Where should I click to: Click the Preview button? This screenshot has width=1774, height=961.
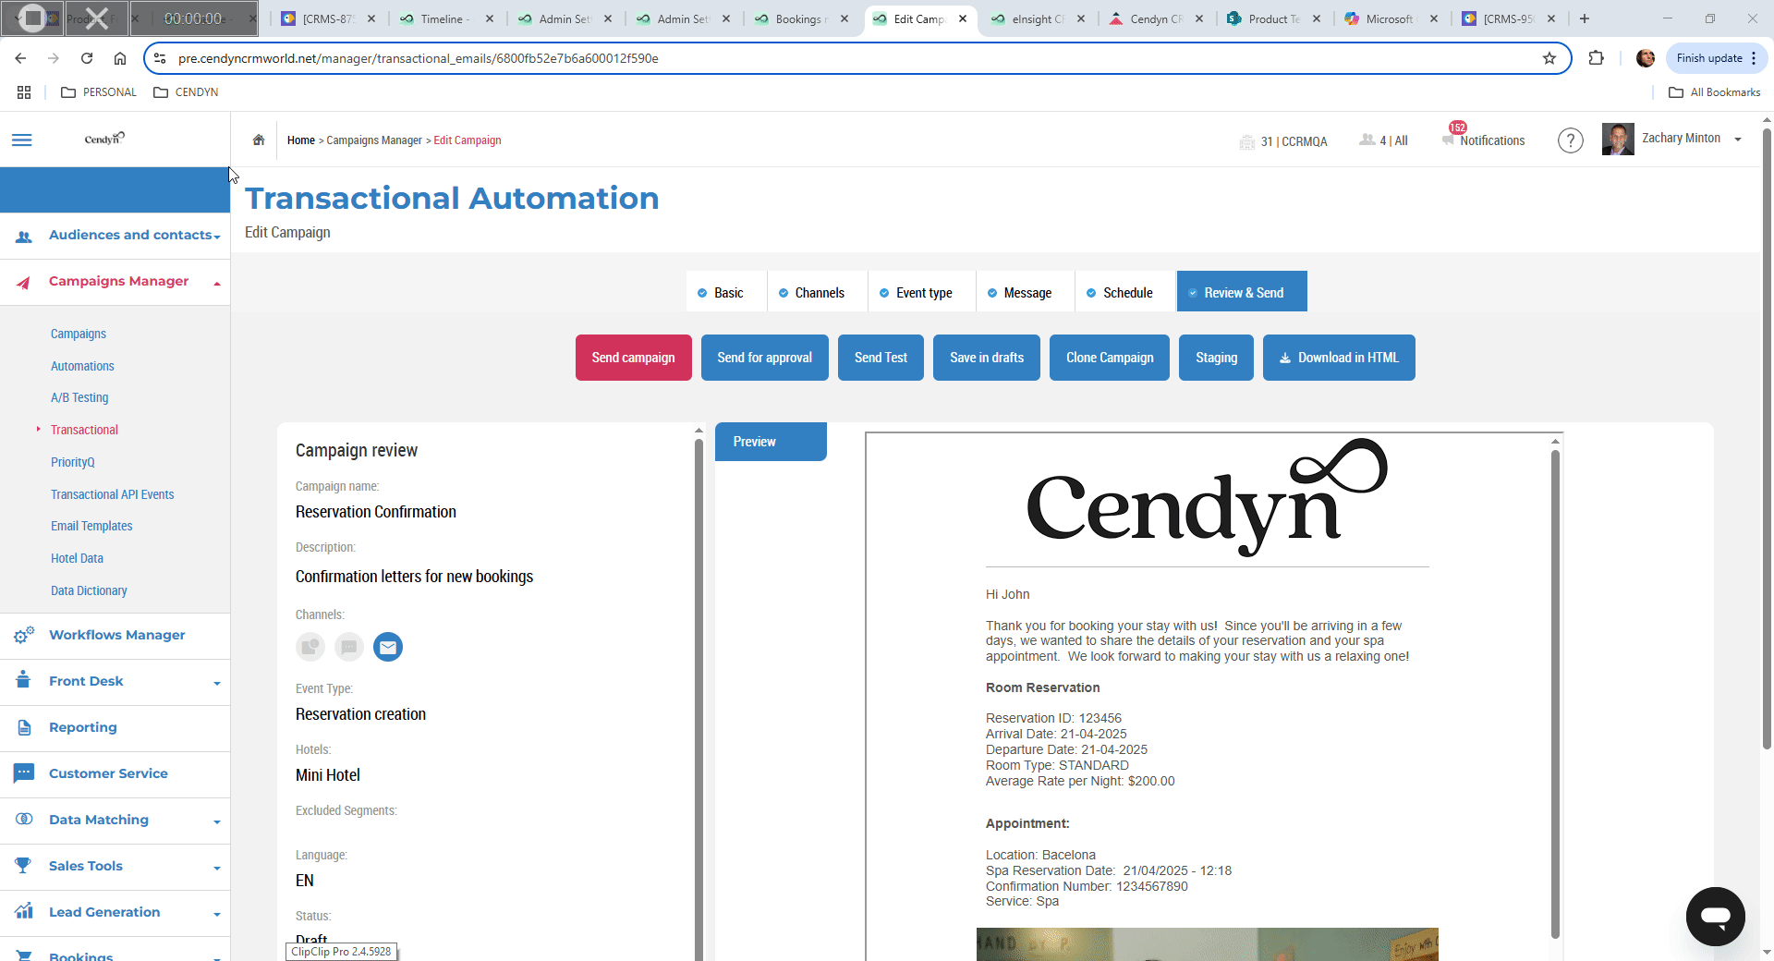[771, 442]
